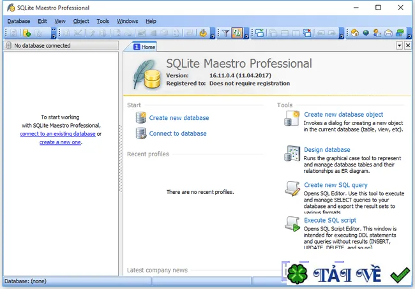Click the 'No database connected' header bar
Screen dimensions: 415x289
[61, 45]
